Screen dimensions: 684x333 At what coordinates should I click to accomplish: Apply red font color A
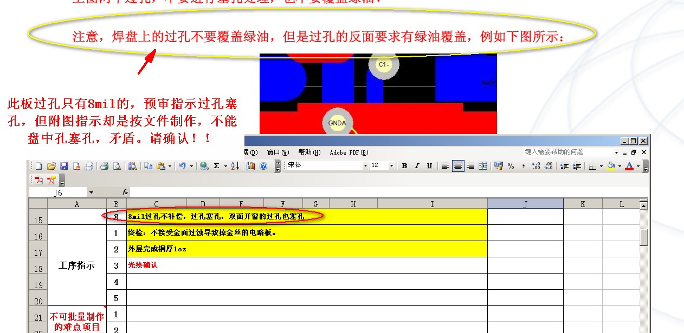629,166
